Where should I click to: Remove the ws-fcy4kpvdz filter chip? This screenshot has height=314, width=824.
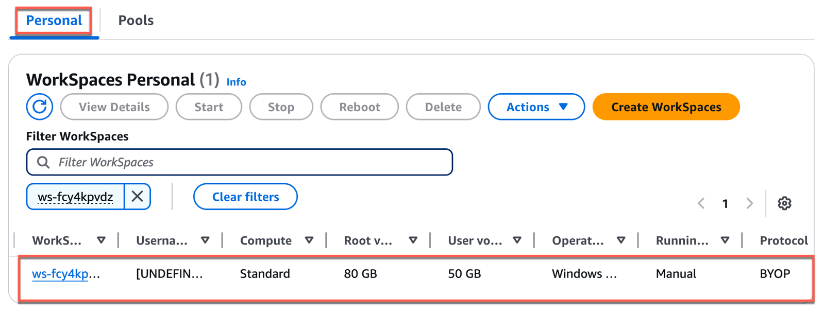pyautogui.click(x=137, y=197)
